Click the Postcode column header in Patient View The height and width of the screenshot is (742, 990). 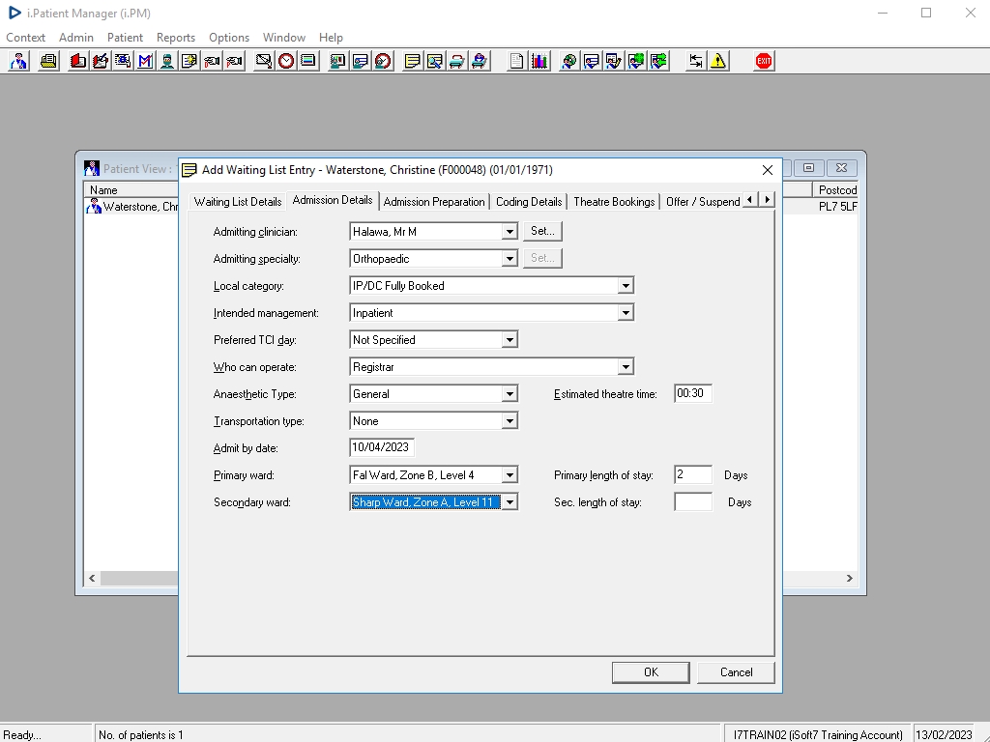[x=837, y=190]
